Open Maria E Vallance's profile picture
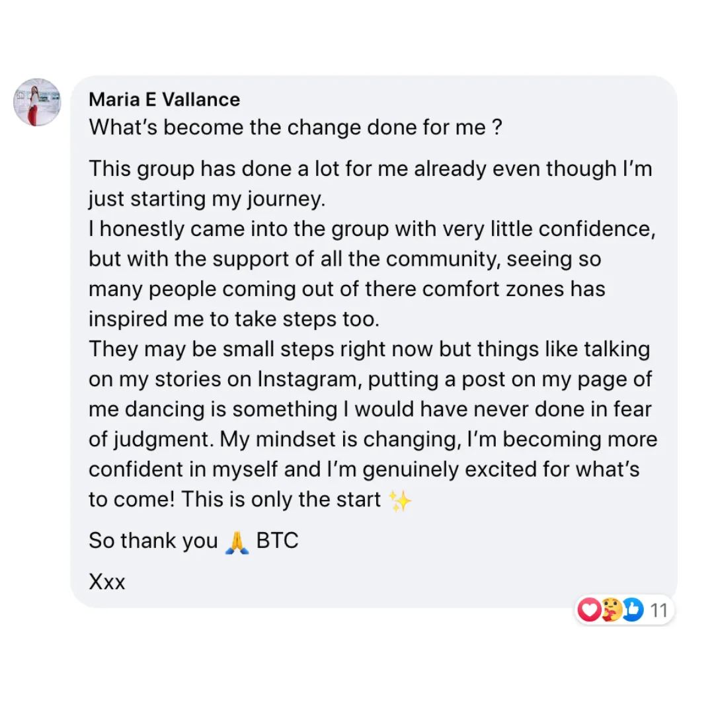This screenshot has width=714, height=714. point(37,102)
